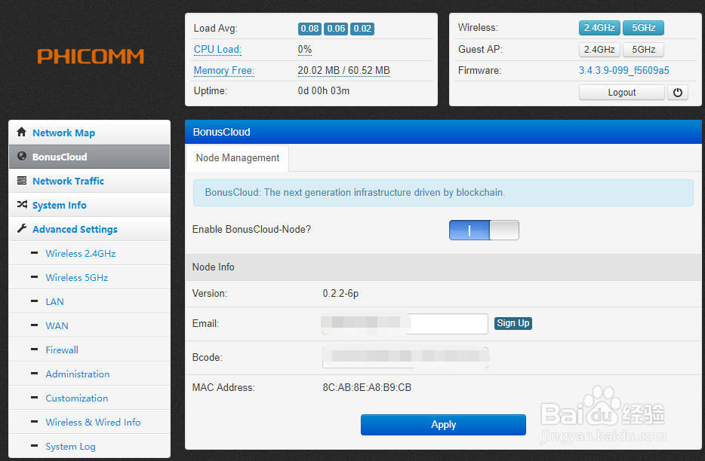
Task: Toggle Wireless 5GHz radio button
Action: 643,28
